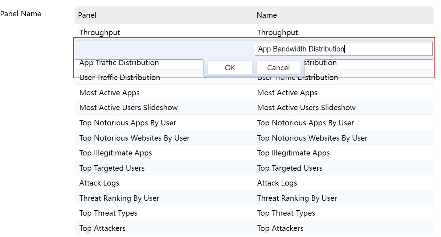Viewport: 441px width, 237px height.
Task: Select Top Illegitimate Apps name cell
Action: coord(293,153)
